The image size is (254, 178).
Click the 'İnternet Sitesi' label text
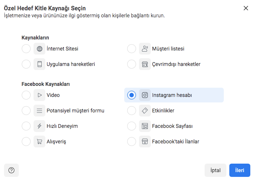[62, 49]
